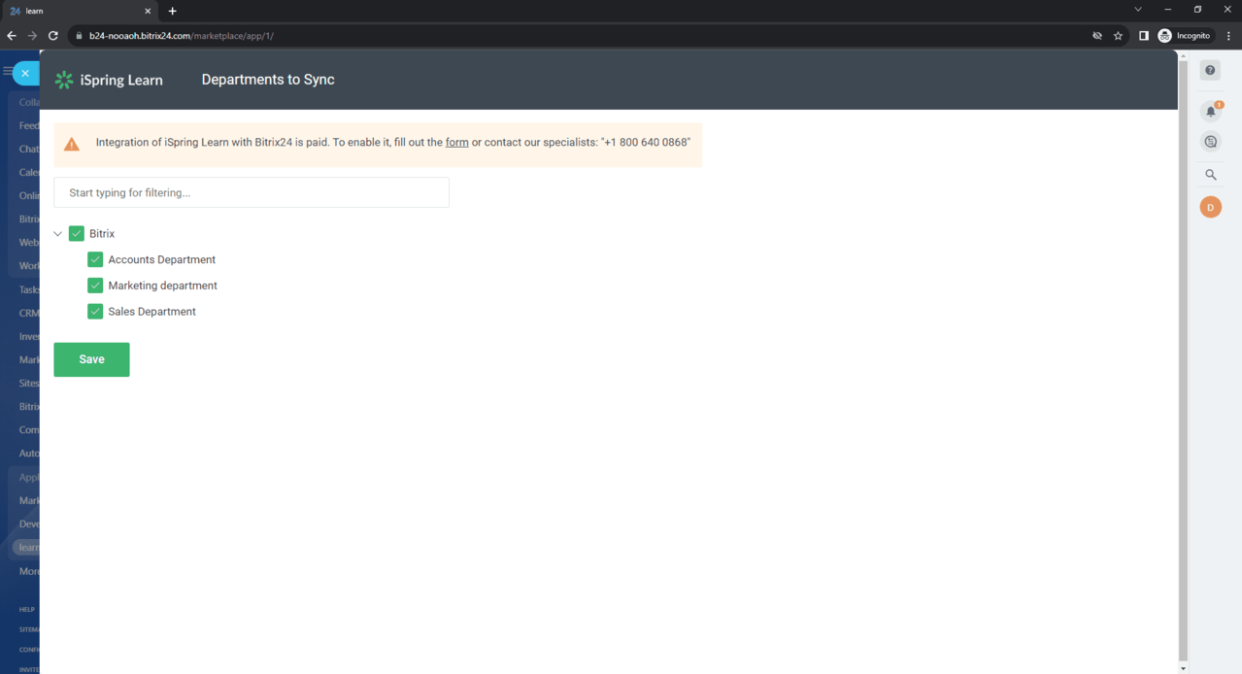Deselect the Sales Department checkbox
Viewport: 1242px width, 674px height.
(x=95, y=312)
